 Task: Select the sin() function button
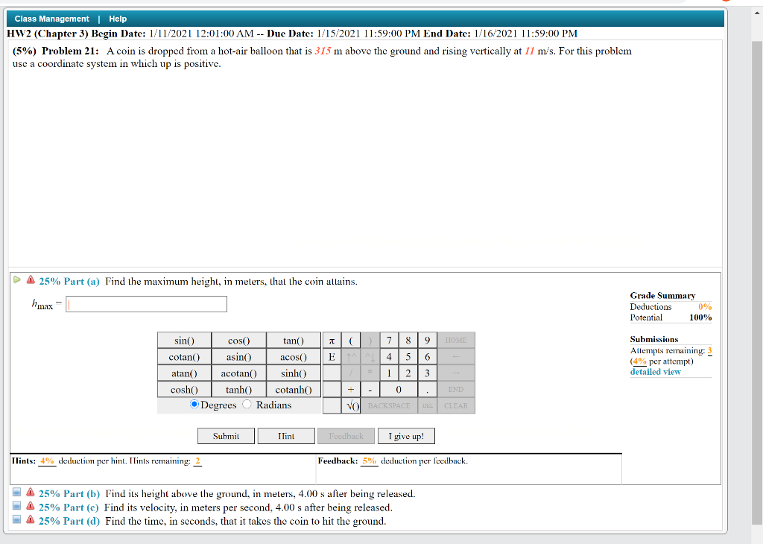(x=183, y=340)
